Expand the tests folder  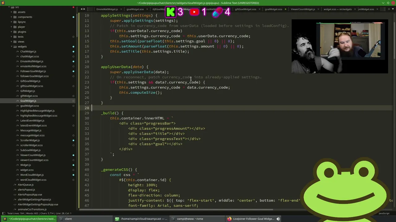coord(11,37)
